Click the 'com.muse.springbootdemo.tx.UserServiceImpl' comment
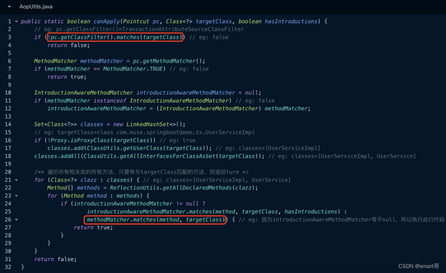This screenshot has width=446, height=273. click(186, 132)
